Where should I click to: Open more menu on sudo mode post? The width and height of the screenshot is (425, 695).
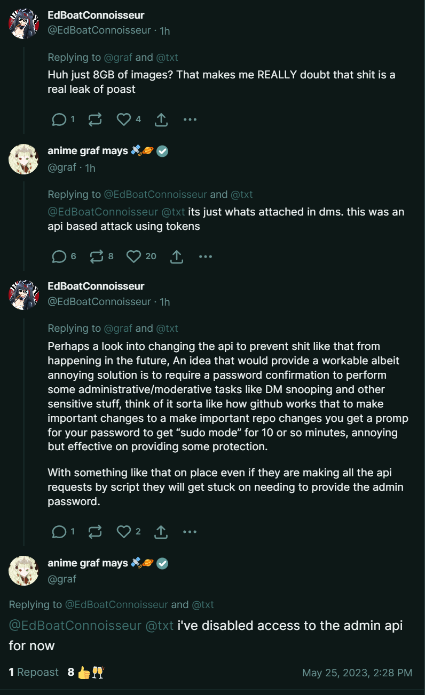pos(190,531)
